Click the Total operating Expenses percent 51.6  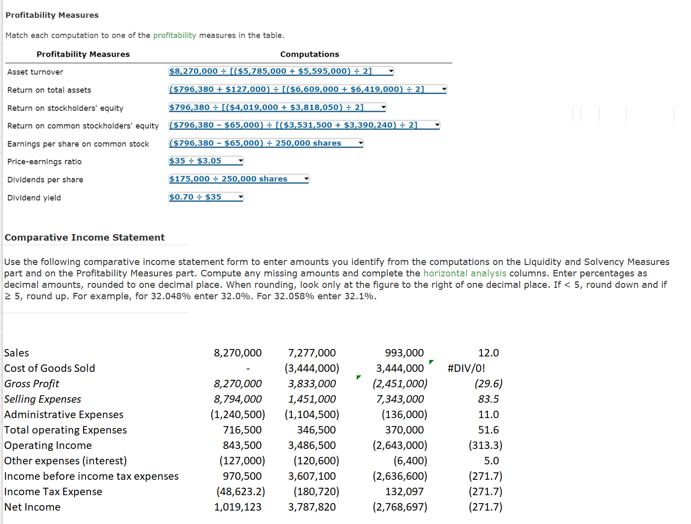tap(489, 430)
